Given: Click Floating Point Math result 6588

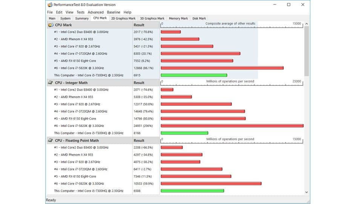Looking at the screenshot, I should click(x=137, y=191).
